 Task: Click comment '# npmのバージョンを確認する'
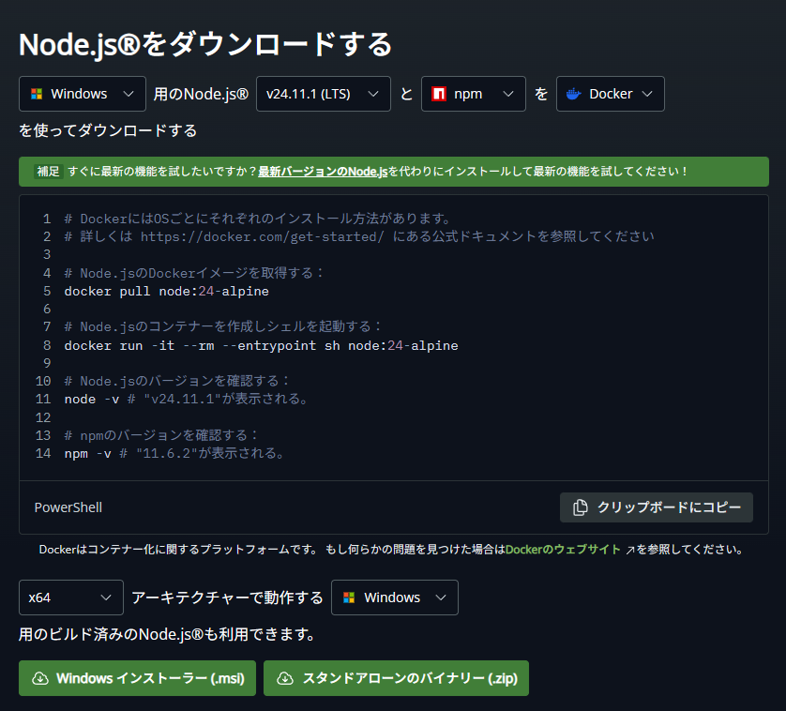(161, 435)
